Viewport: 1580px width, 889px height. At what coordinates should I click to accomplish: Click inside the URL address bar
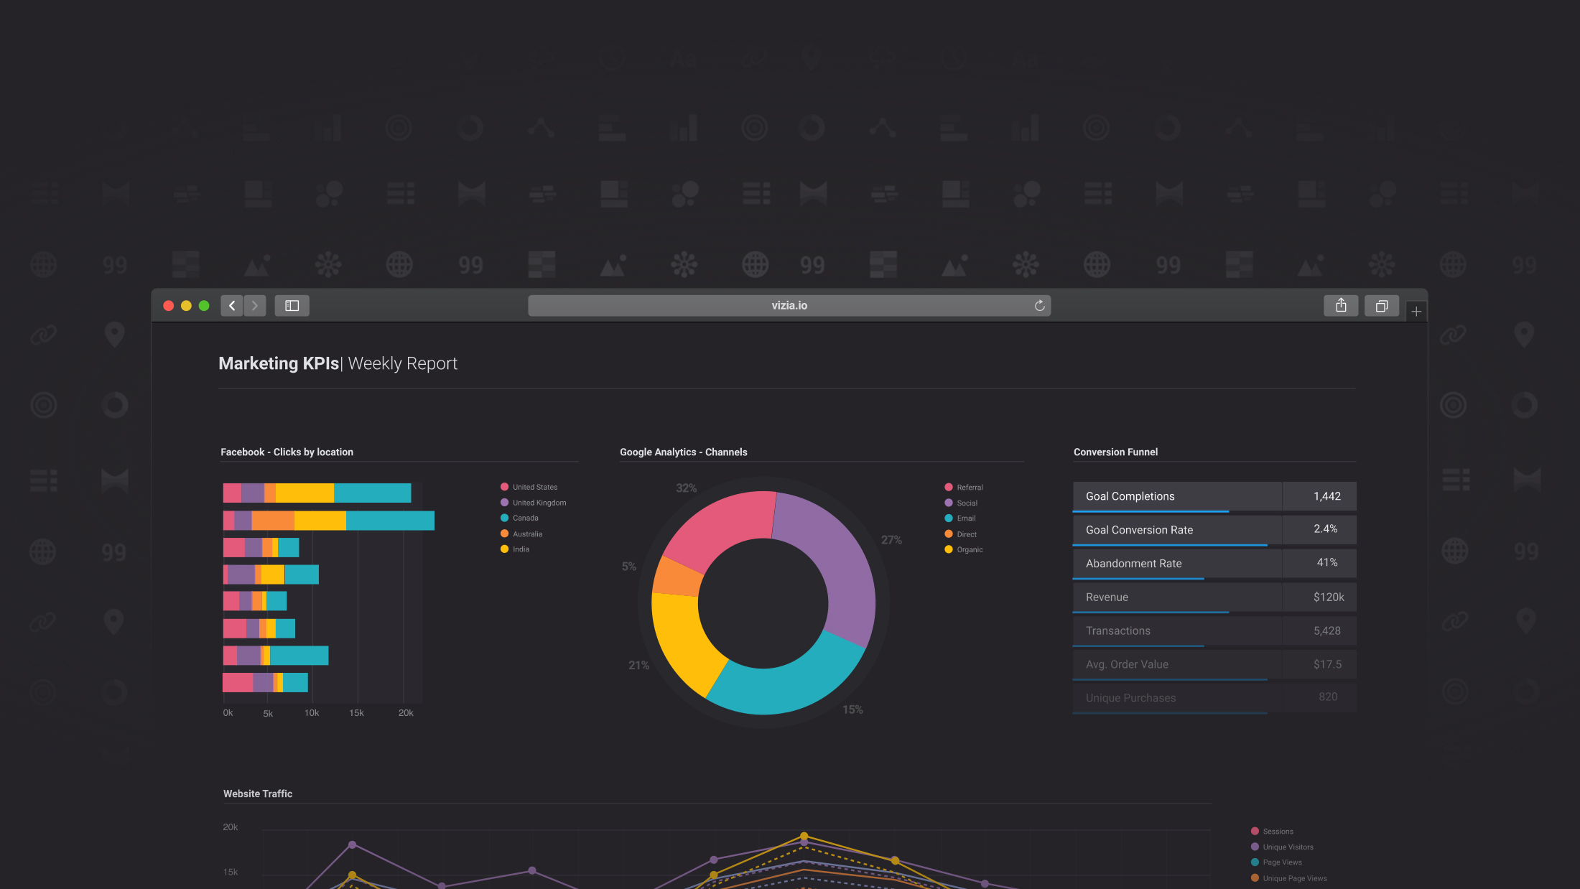click(x=788, y=305)
